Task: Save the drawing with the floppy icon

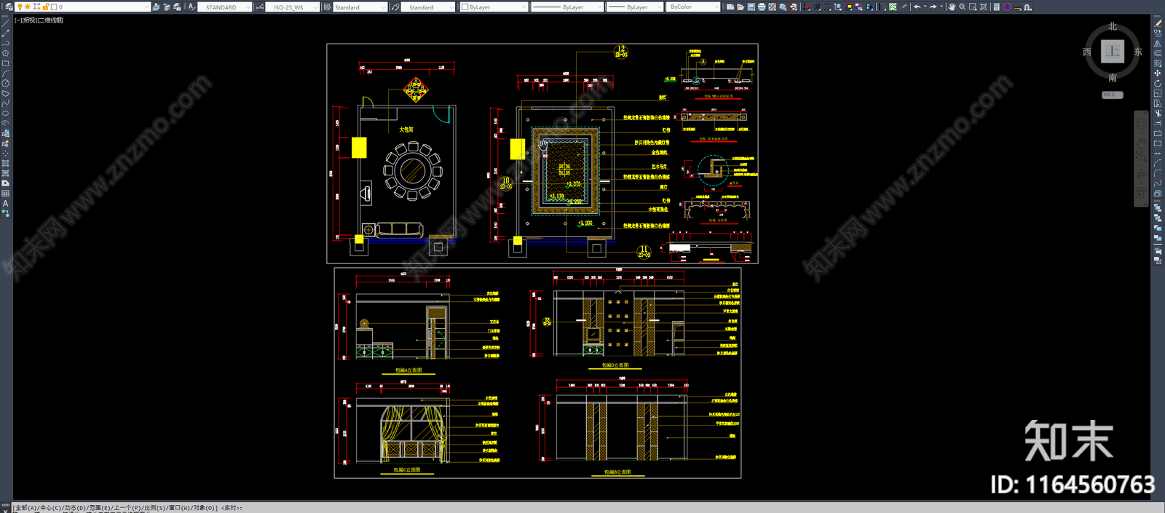Action: pyautogui.click(x=751, y=7)
